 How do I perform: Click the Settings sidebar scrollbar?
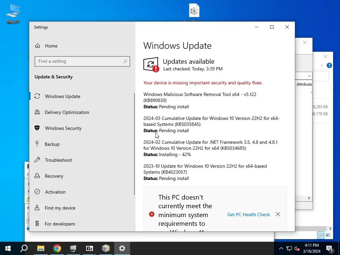[134, 144]
